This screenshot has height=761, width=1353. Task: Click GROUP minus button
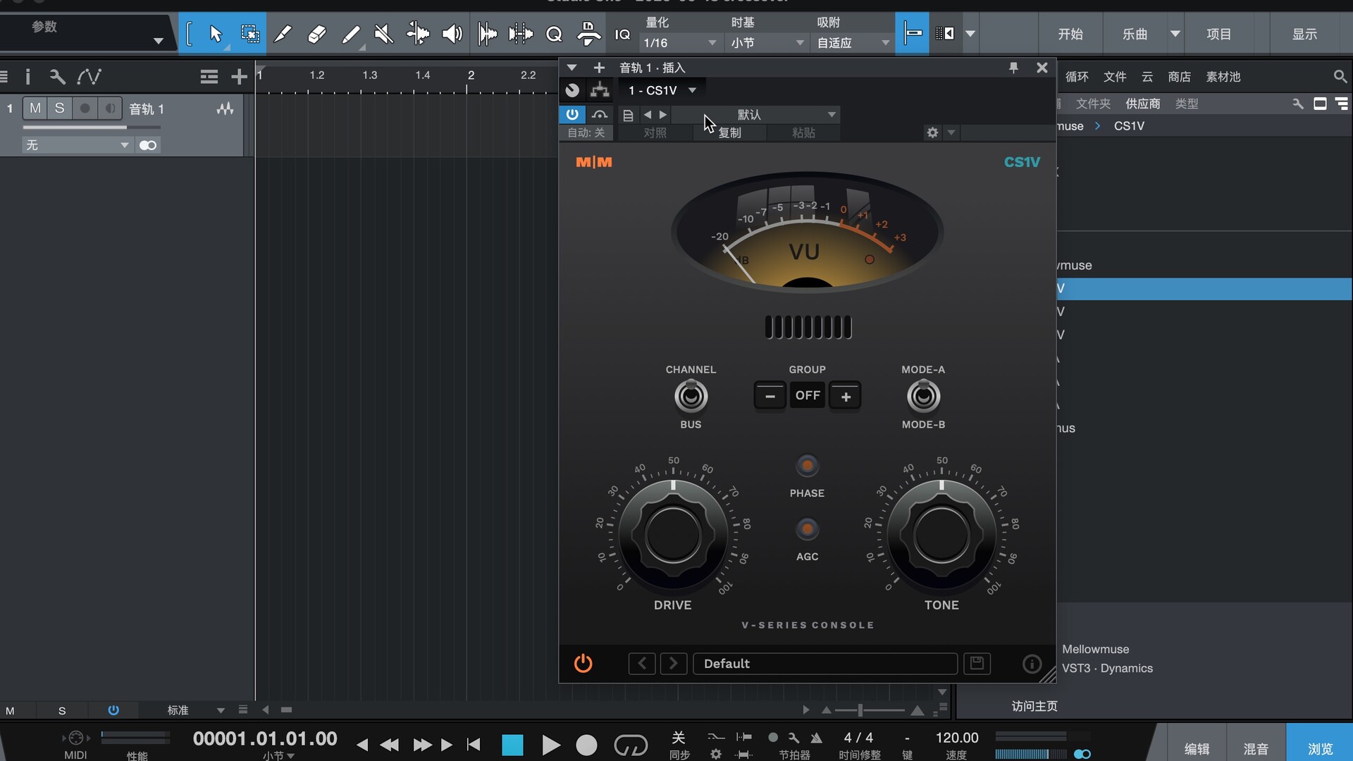770,396
